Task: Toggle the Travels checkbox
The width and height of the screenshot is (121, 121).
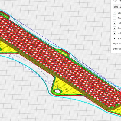Action: [x=115, y=18]
